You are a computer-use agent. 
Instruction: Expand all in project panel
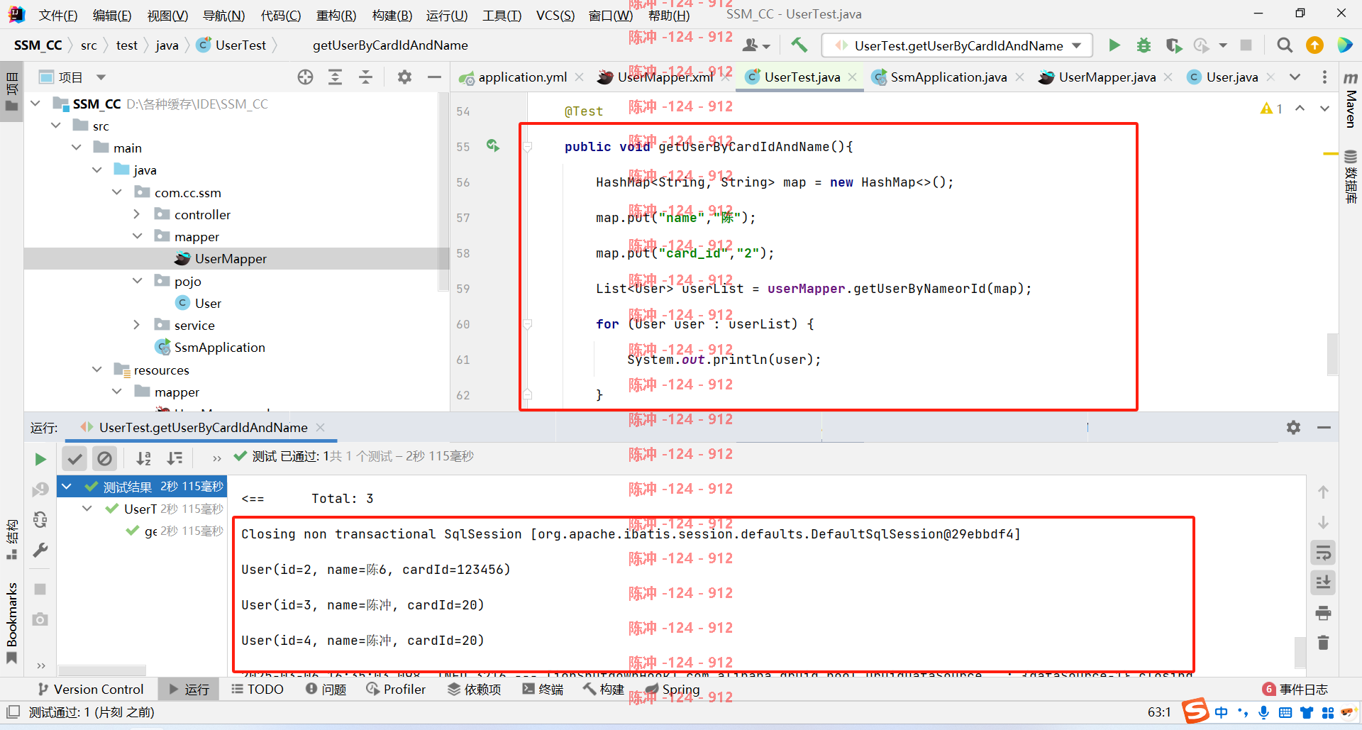pyautogui.click(x=336, y=77)
